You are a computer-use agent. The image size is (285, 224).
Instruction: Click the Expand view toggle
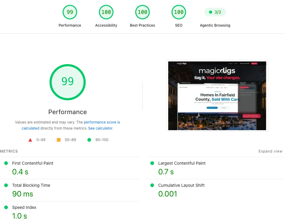click(270, 151)
